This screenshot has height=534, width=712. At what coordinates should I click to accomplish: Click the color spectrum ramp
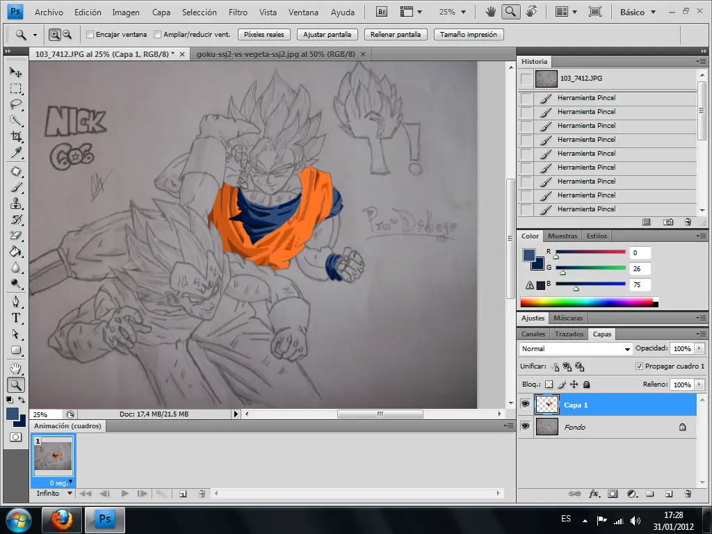point(589,302)
